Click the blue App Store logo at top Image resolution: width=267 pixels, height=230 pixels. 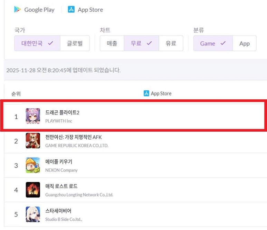71,9
